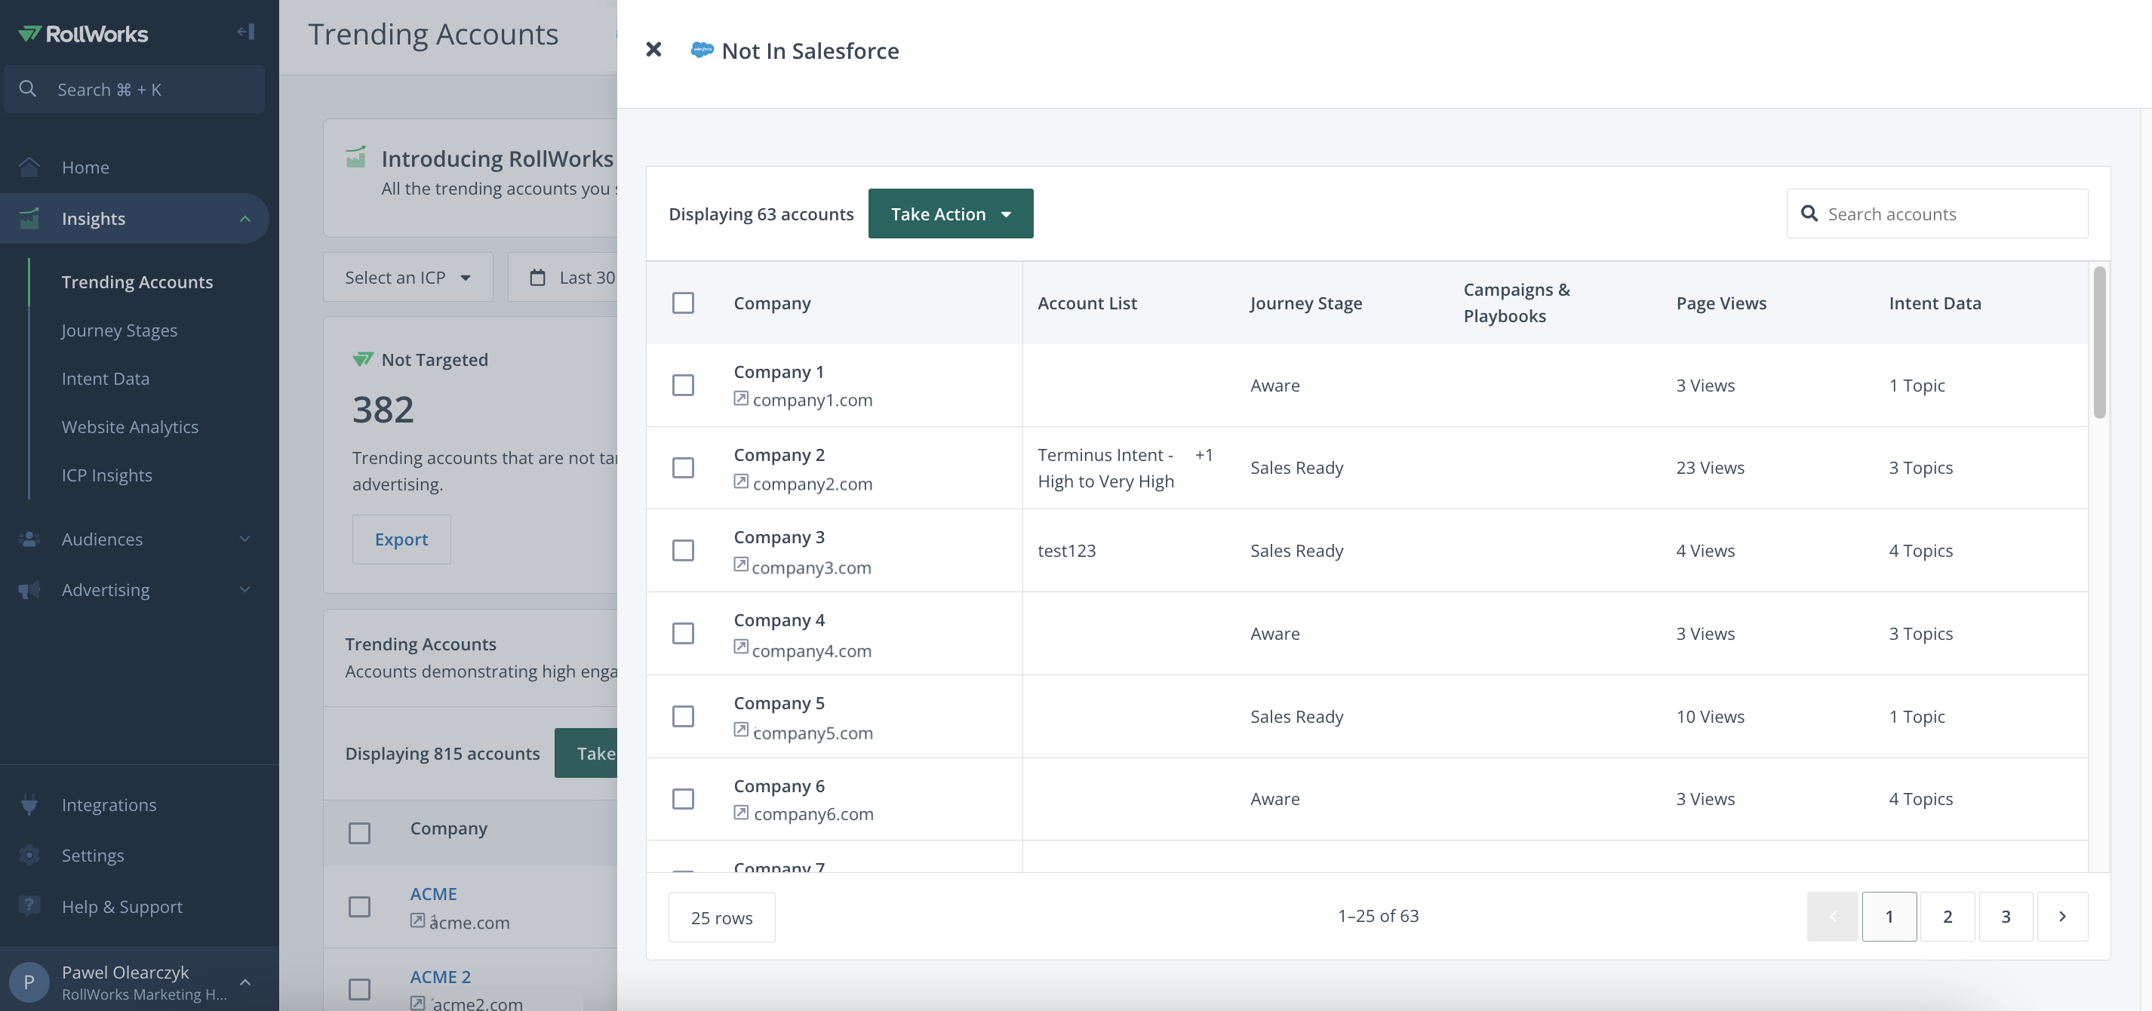Expand the Advertising menu chevron
2152x1011 pixels.
pyautogui.click(x=244, y=590)
